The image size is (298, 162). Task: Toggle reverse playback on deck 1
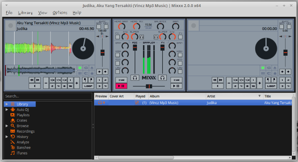tap(34, 86)
